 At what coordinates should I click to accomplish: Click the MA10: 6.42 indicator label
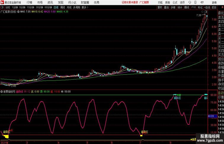[37, 12]
